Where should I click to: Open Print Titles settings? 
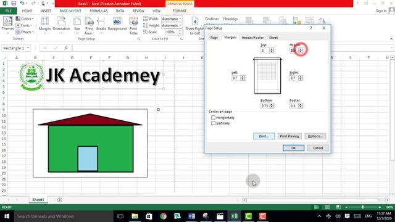pos(133,25)
